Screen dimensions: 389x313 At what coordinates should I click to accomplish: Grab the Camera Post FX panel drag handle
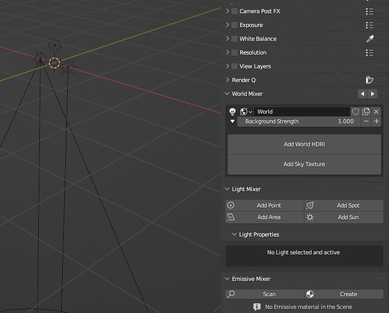[382, 11]
